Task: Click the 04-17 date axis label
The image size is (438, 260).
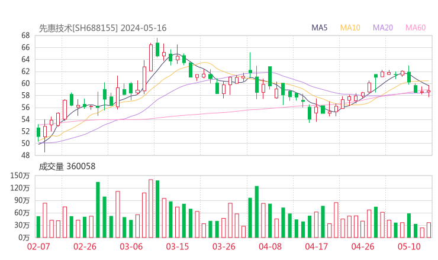Action: [316, 246]
